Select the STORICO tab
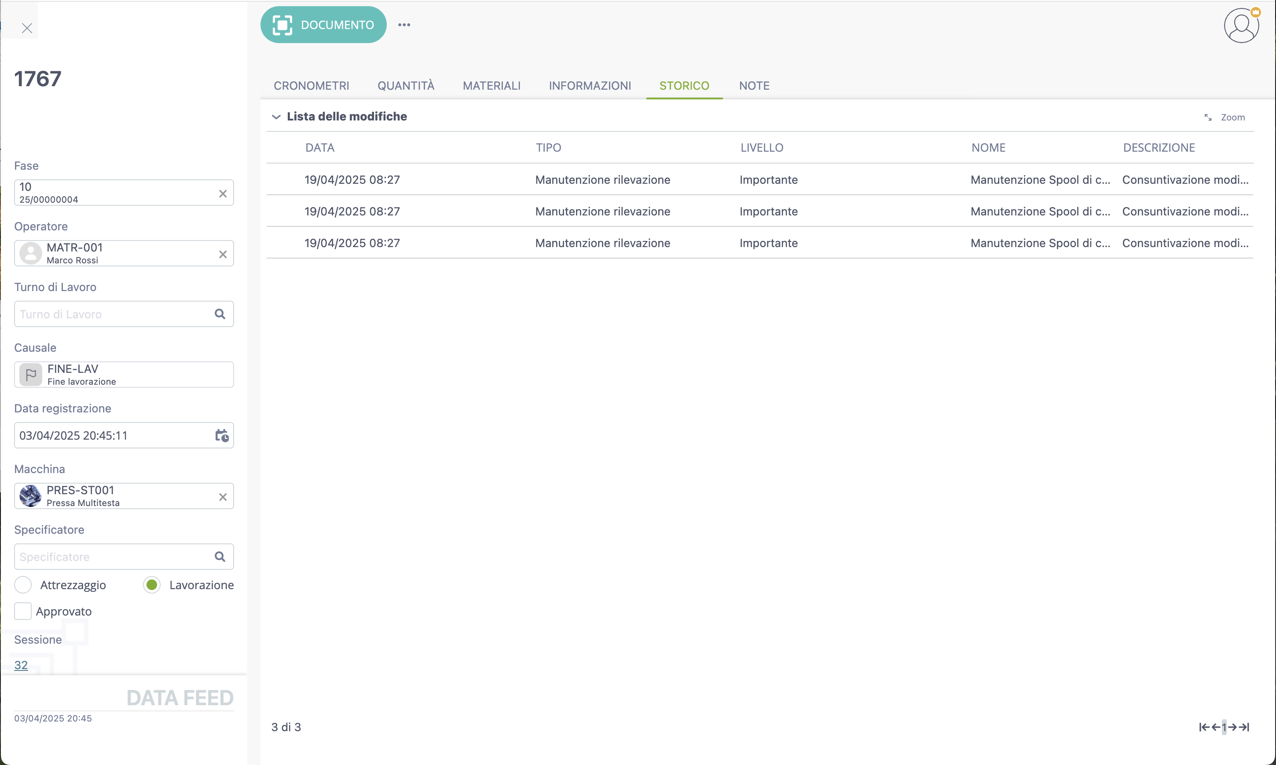This screenshot has height=765, width=1276. [684, 86]
